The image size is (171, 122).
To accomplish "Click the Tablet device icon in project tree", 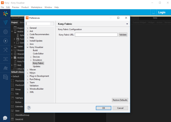I will point(15,47).
